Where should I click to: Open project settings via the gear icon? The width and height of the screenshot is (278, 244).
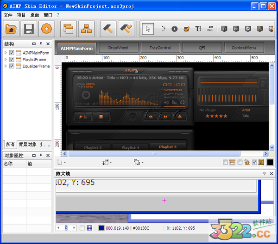pos(46,29)
